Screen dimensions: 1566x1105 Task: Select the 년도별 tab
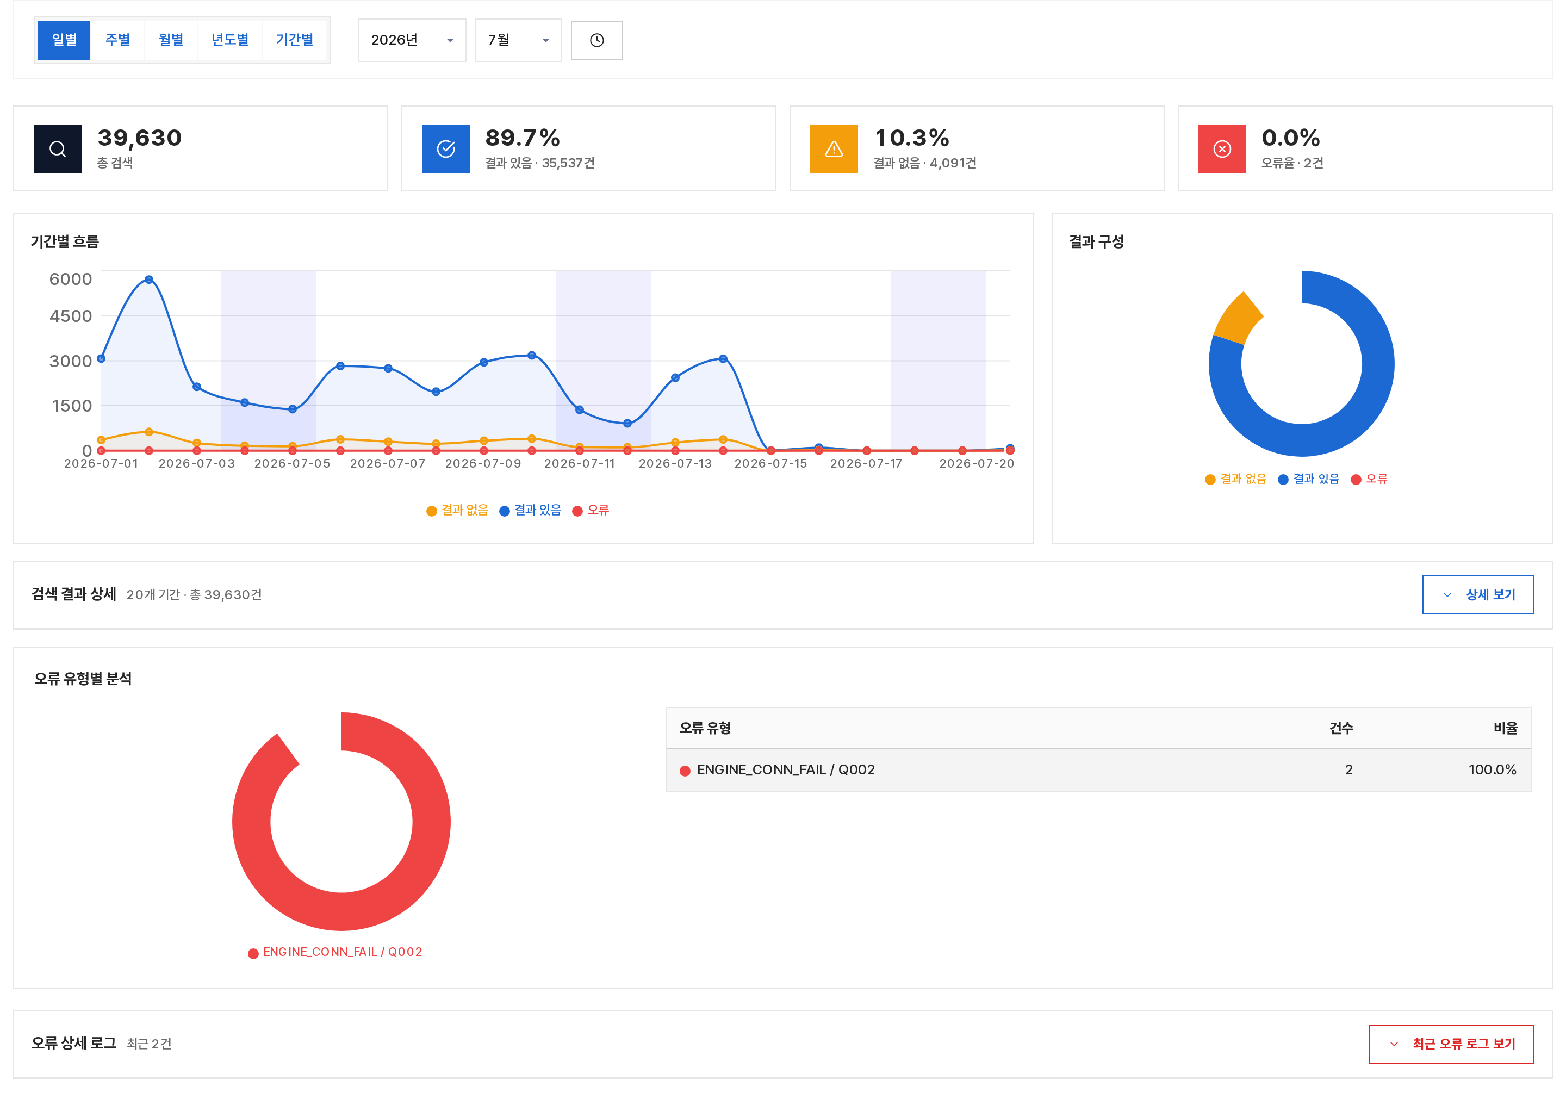coord(230,40)
